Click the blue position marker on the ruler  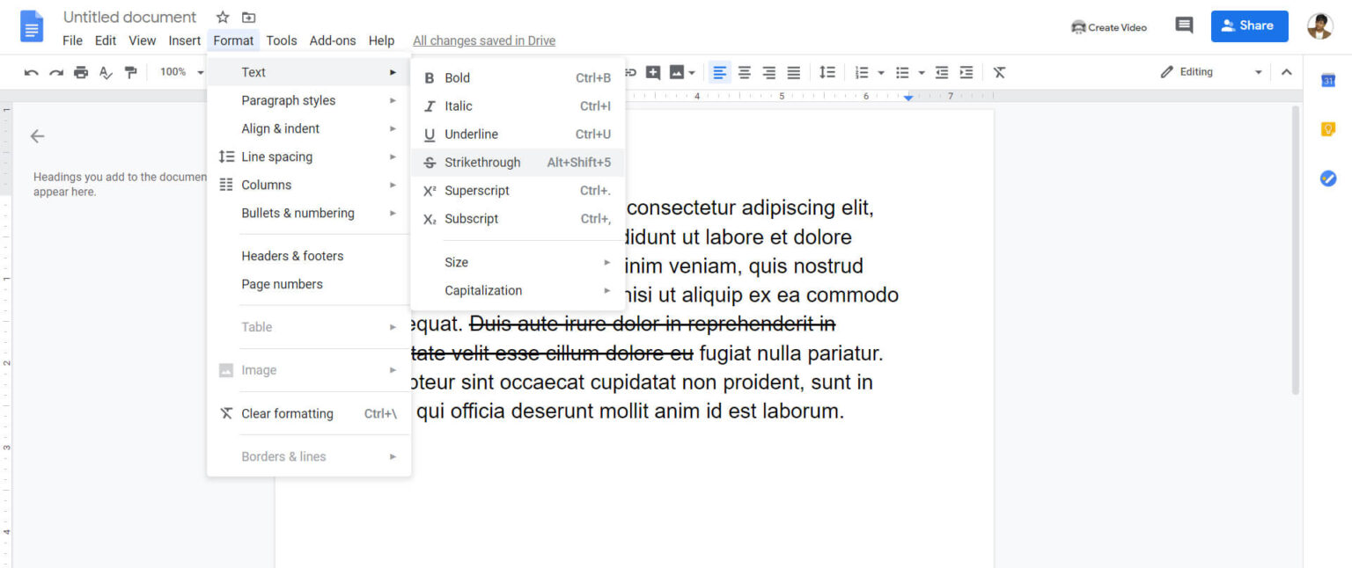pyautogui.click(x=908, y=97)
